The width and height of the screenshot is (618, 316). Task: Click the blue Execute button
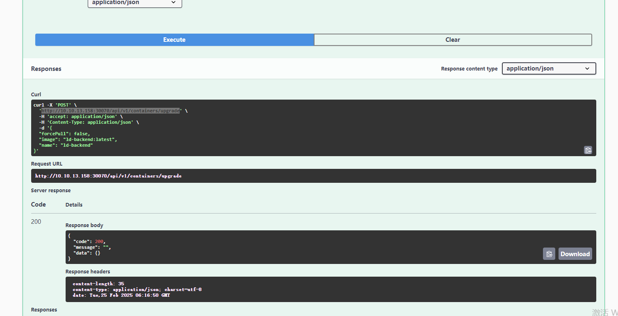[174, 40]
